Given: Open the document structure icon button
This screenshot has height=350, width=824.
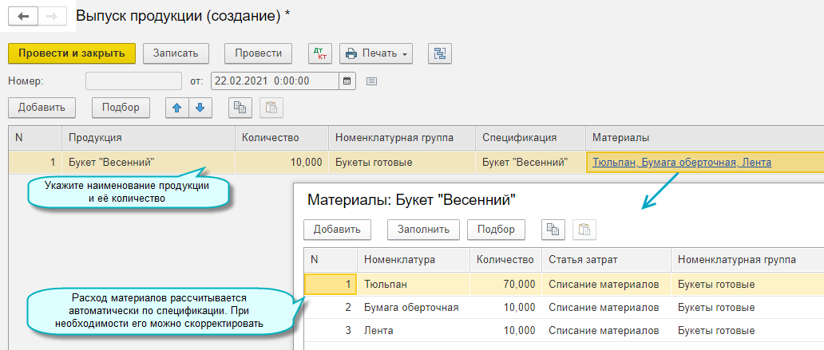Looking at the screenshot, I should 439,53.
